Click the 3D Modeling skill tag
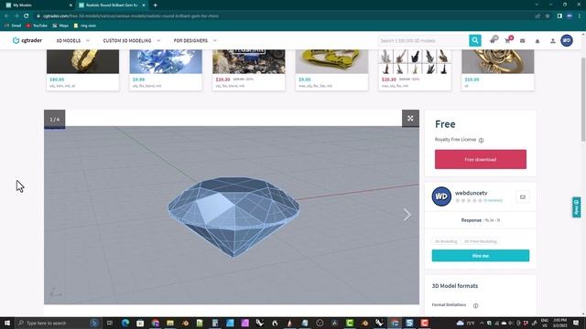 tap(446, 241)
